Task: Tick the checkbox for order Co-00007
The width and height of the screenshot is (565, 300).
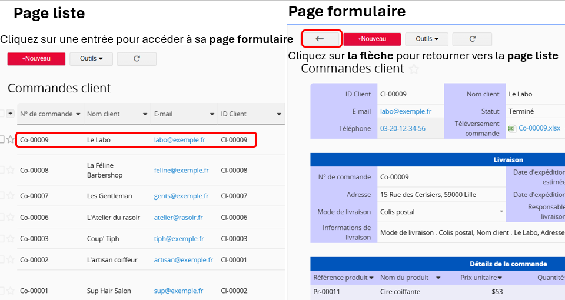Action: [2, 196]
